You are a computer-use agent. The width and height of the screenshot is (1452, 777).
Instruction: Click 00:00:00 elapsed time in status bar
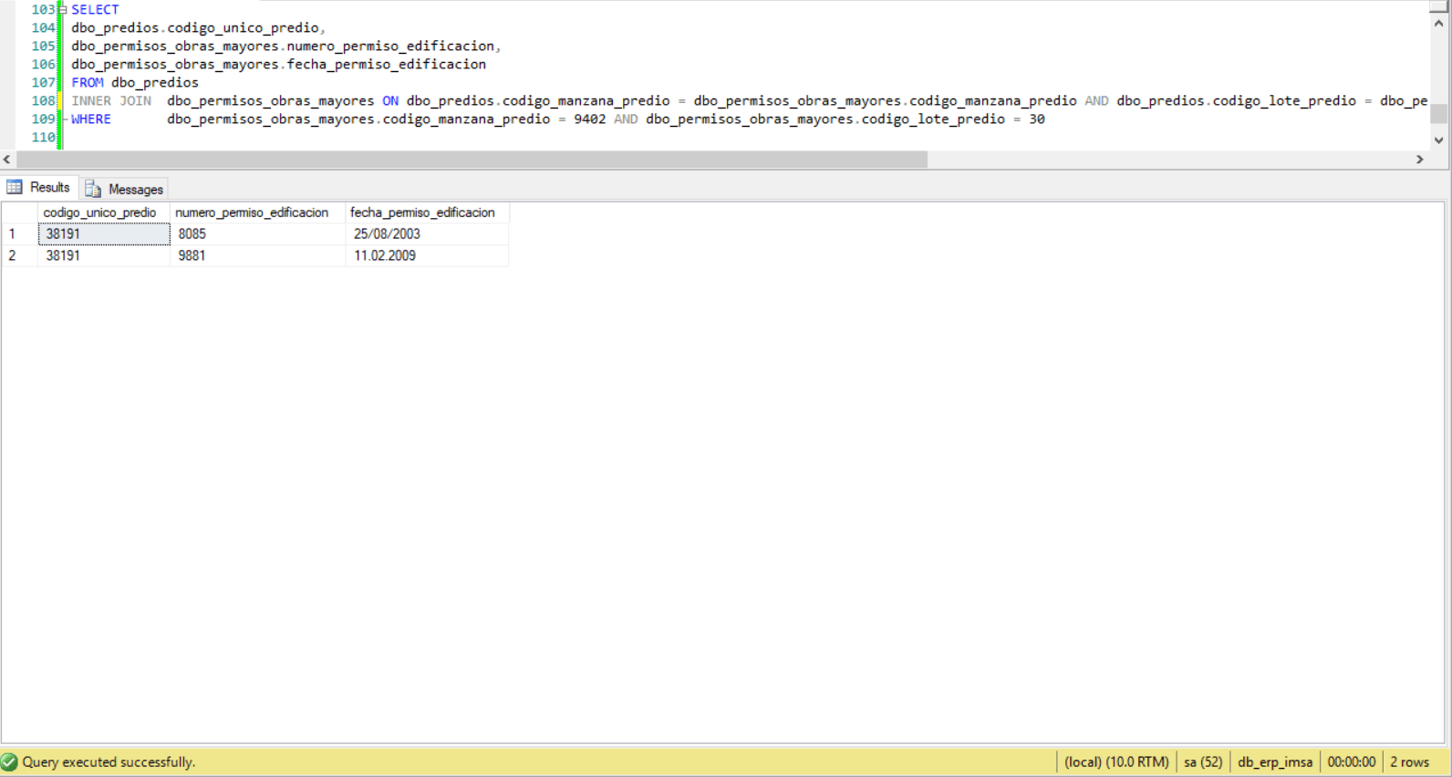pos(1351,761)
